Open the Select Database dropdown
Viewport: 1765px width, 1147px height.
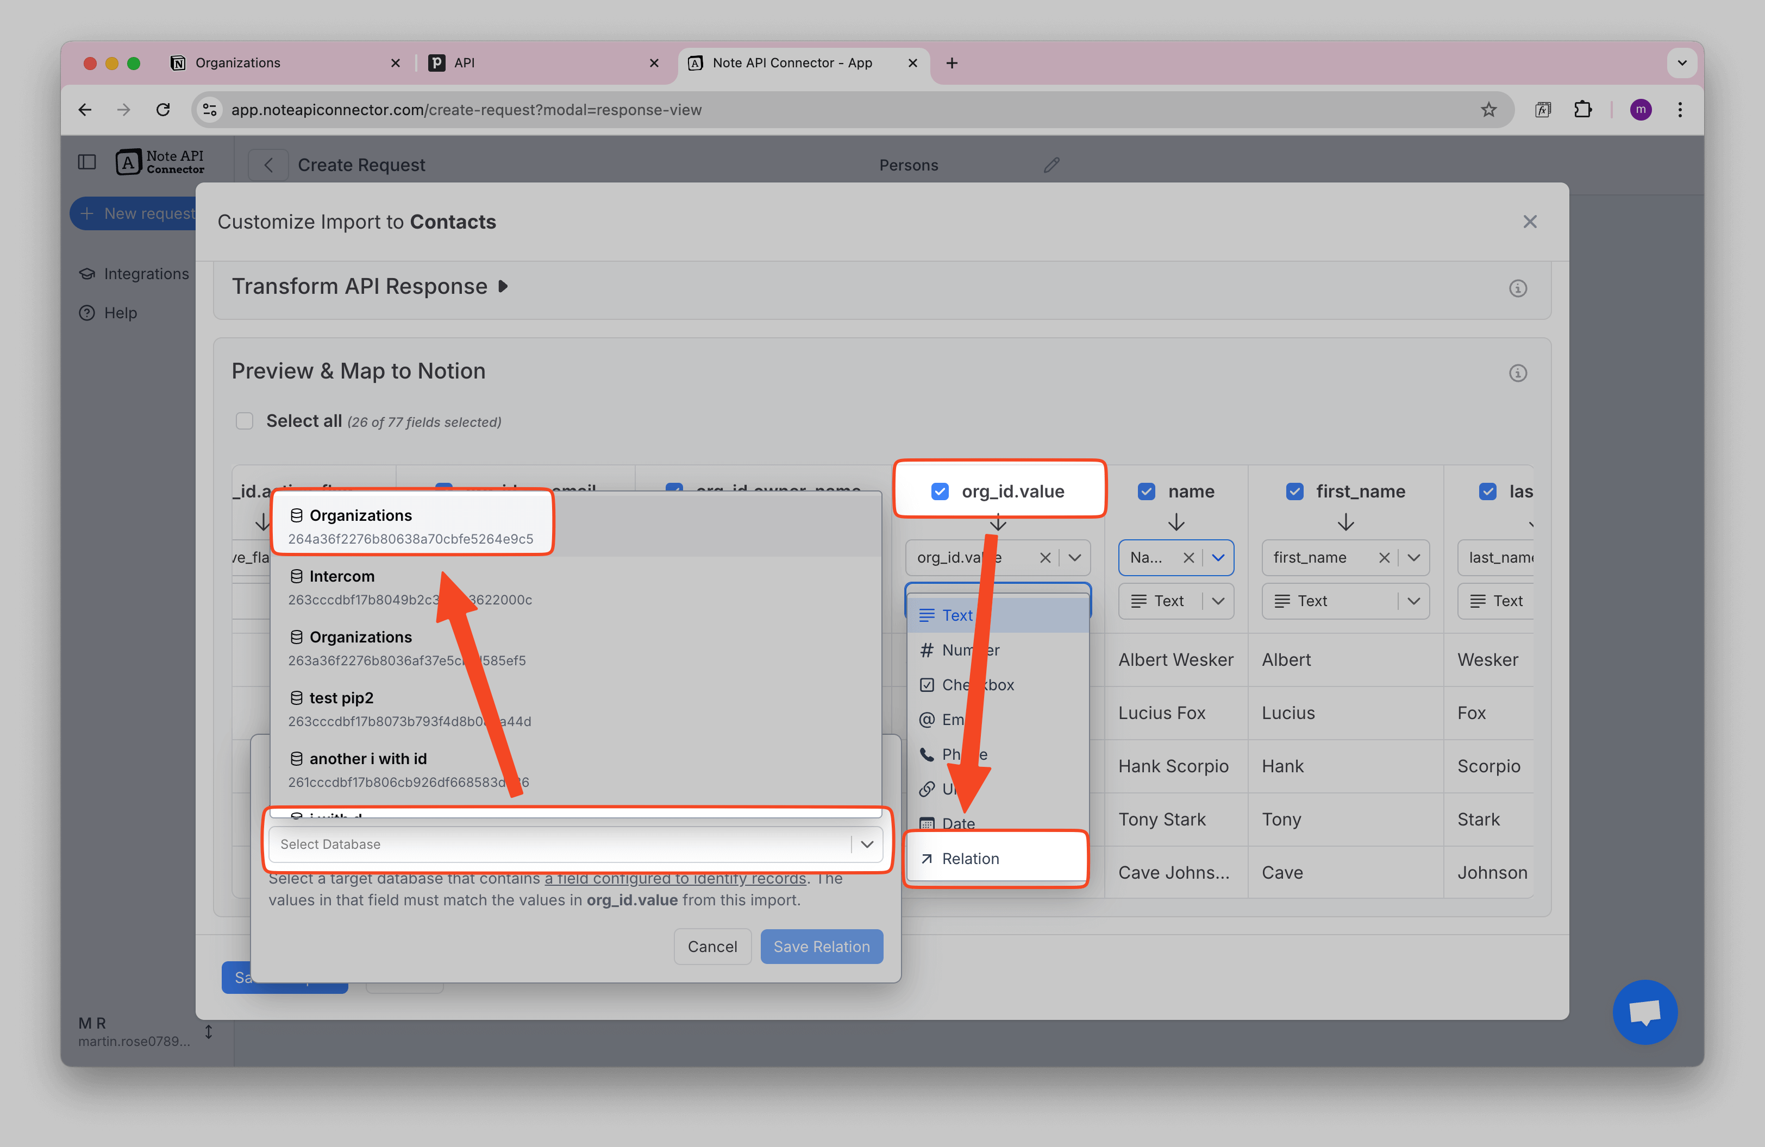575,844
